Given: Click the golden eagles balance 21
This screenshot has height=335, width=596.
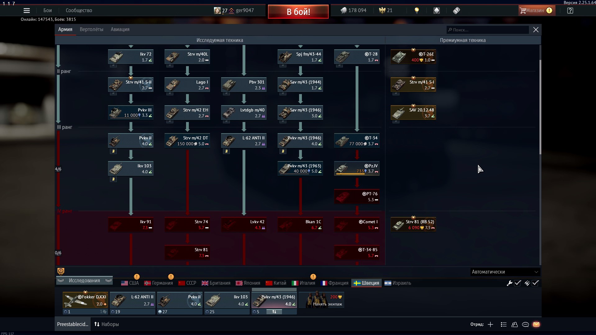Looking at the screenshot, I should point(386,10).
